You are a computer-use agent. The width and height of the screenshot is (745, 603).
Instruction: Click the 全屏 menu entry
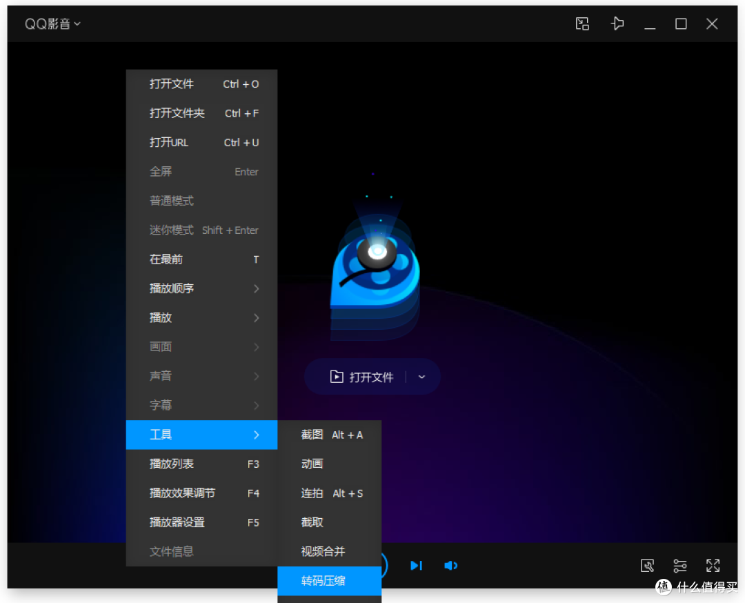click(x=201, y=172)
